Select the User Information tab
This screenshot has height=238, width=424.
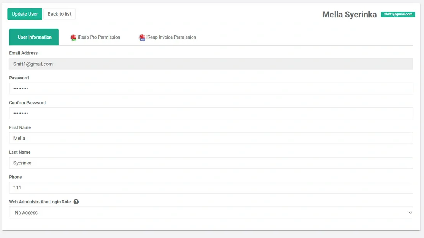coord(34,37)
